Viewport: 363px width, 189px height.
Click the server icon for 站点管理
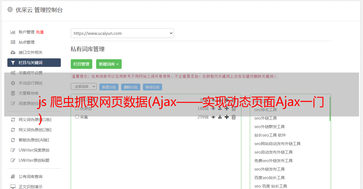tap(13, 42)
